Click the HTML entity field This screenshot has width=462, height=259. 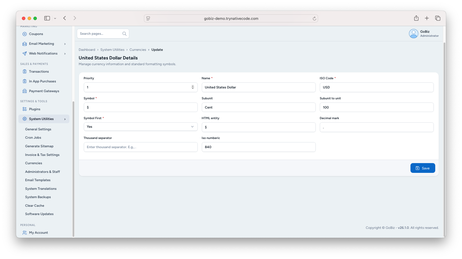[258, 127]
